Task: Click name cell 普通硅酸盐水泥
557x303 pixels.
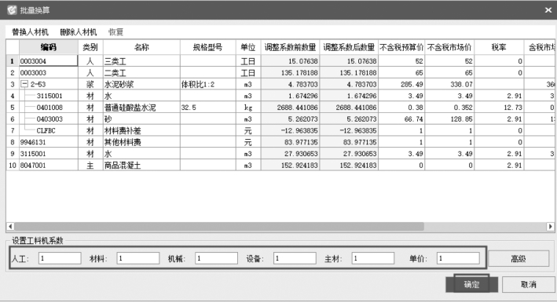Action: 141,108
